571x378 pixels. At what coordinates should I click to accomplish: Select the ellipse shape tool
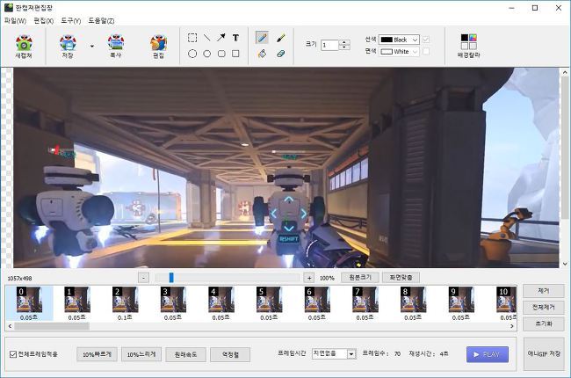192,54
